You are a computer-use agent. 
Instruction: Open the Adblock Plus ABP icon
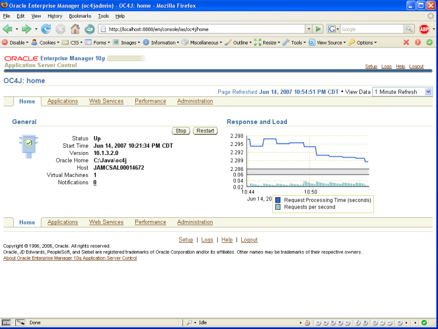[424, 29]
